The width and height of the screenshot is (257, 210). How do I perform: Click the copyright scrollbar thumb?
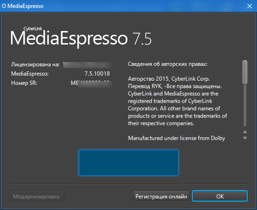pyautogui.click(x=245, y=72)
